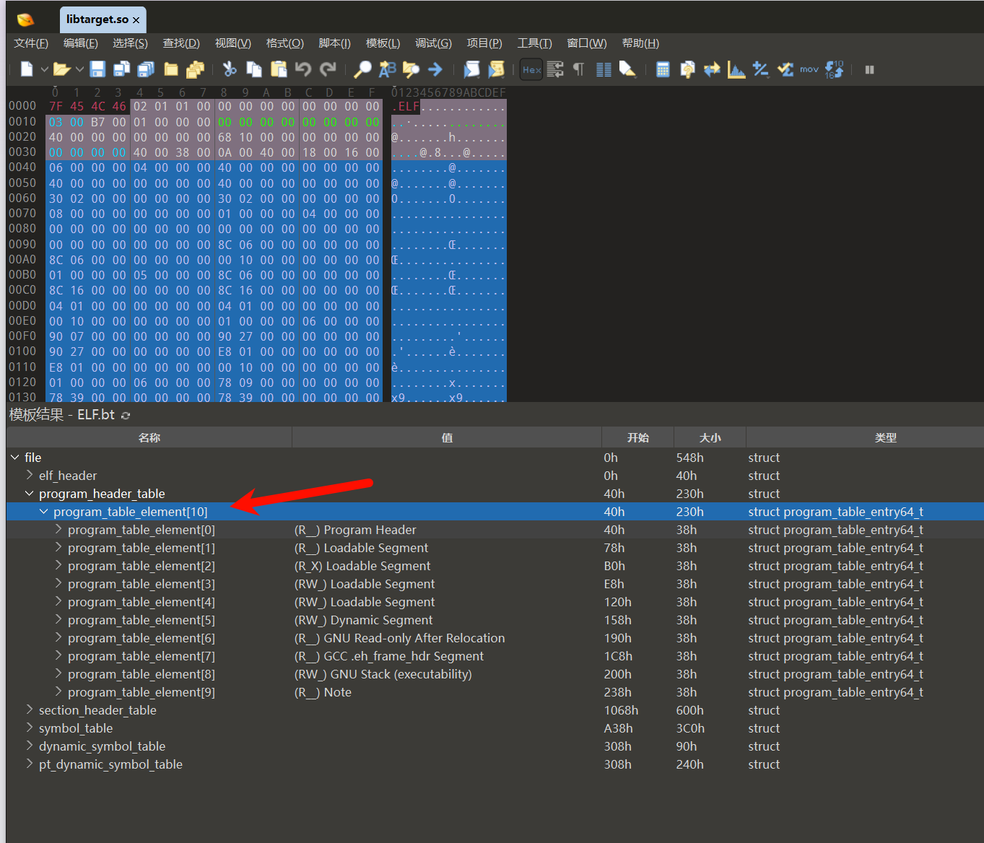Click the Histogram chart icon
984x843 pixels.
click(736, 69)
